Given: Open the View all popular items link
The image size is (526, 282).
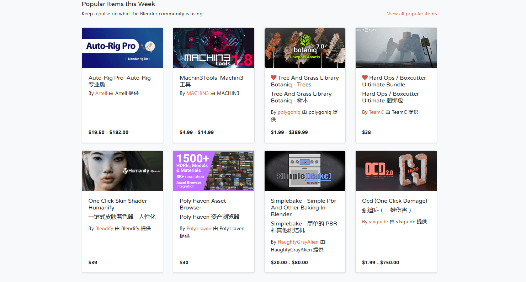Looking at the screenshot, I should 411,14.
